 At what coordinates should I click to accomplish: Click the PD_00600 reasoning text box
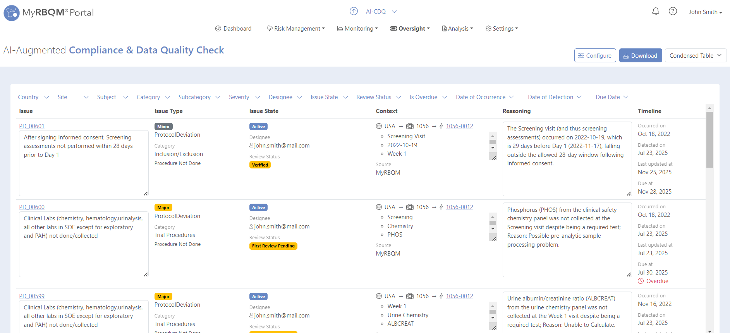(x=567, y=240)
